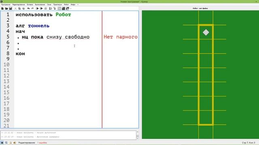
Task: Click fourth status bar icon
Action: (15, 143)
